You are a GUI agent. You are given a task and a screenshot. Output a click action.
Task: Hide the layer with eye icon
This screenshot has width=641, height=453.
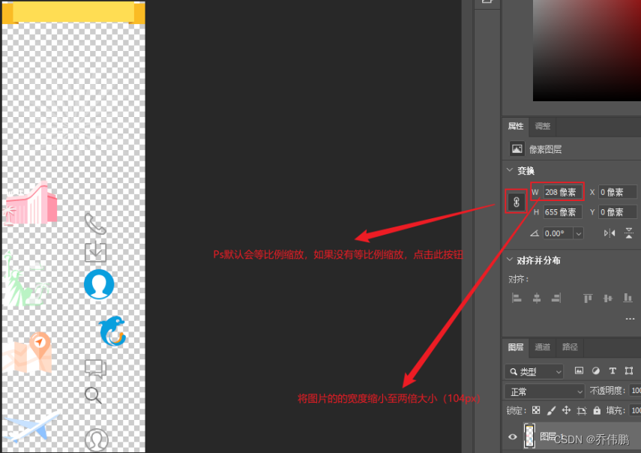click(512, 436)
